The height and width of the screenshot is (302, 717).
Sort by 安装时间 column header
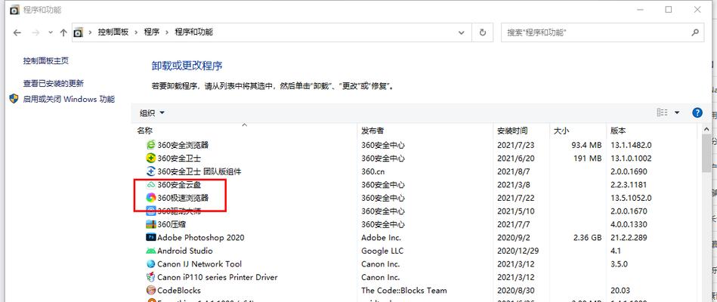tap(512, 131)
